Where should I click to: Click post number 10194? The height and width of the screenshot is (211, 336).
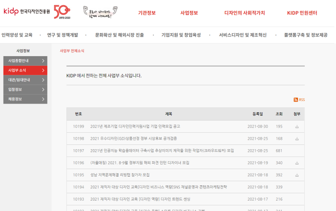(78, 187)
